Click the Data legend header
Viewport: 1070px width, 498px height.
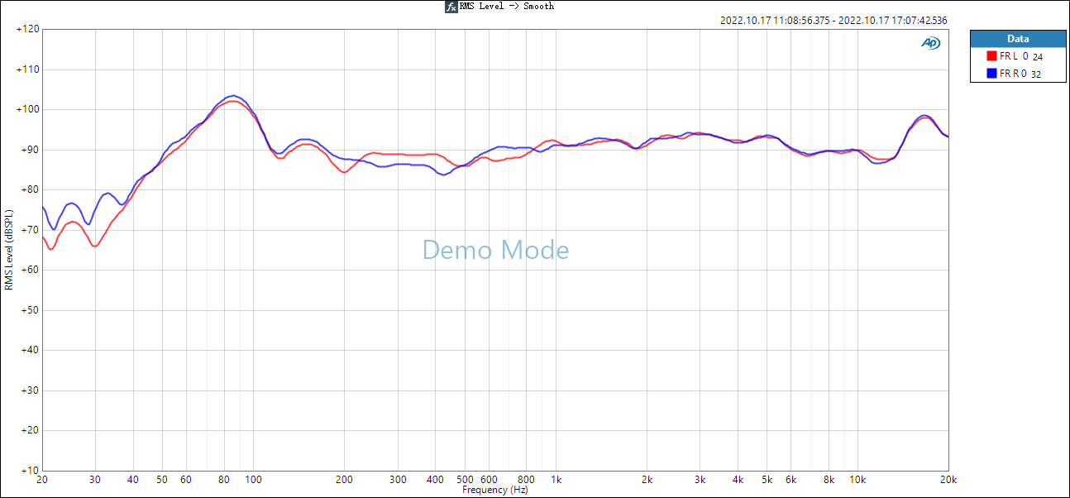tap(1018, 39)
